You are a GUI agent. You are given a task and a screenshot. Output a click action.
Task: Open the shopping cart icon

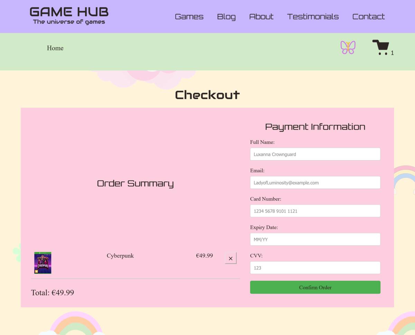(x=381, y=47)
